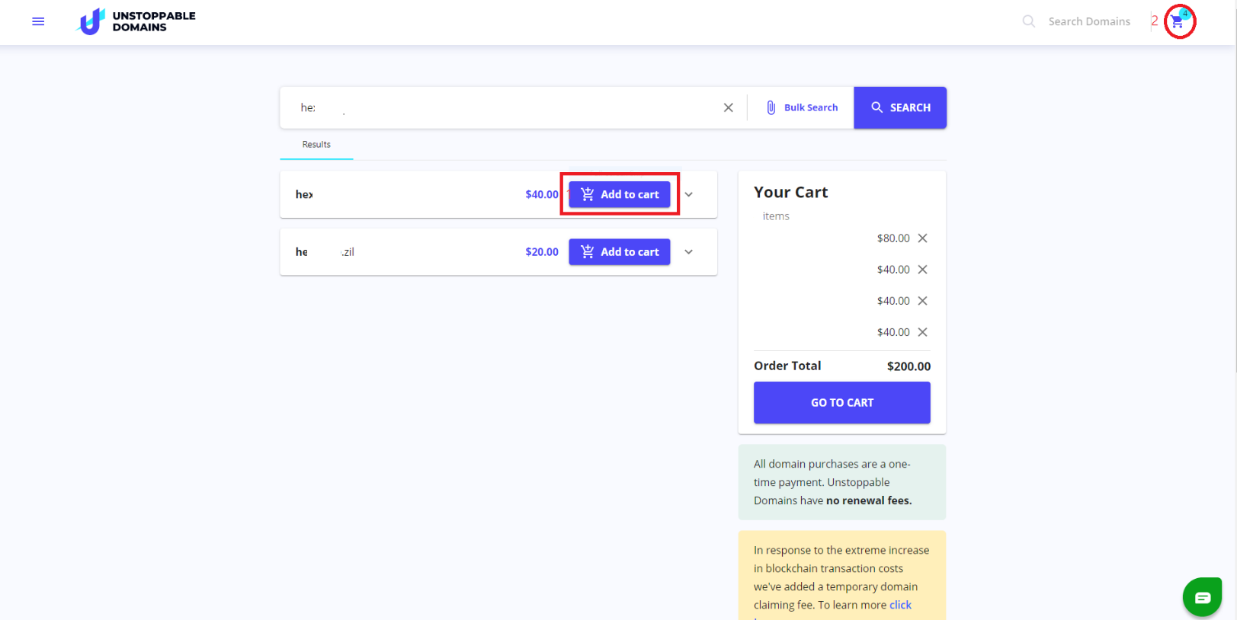Viewport: 1237px width, 620px height.
Task: Click the magnifier icon beside Search Domains
Action: click(x=1028, y=21)
